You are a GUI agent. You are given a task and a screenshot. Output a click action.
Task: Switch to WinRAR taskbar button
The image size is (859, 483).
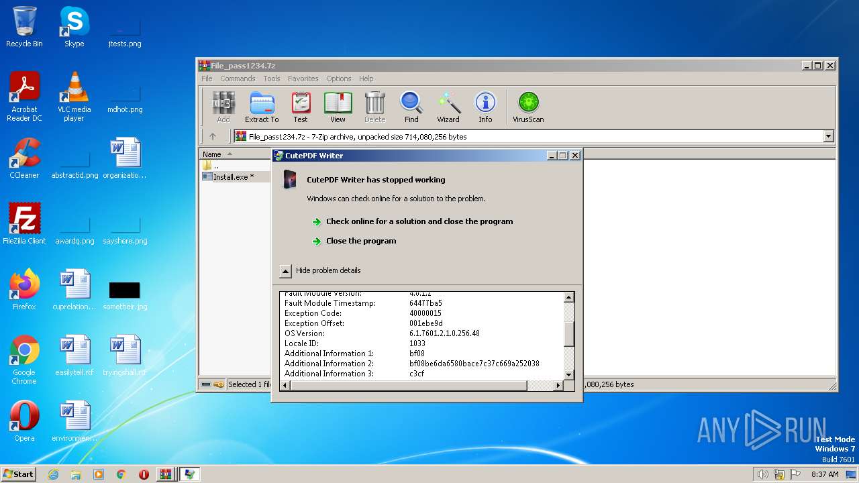coord(165,474)
